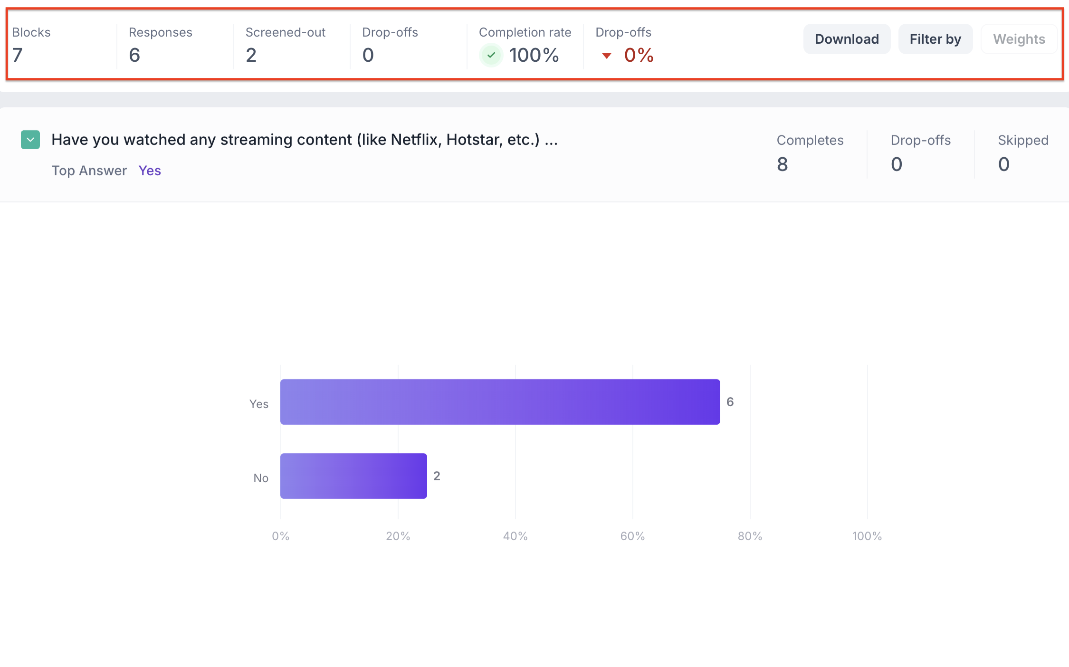This screenshot has height=667, width=1069.
Task: Click the Screened-out count stat
Action: point(251,55)
